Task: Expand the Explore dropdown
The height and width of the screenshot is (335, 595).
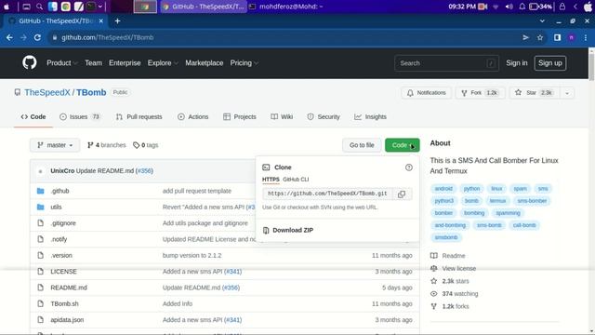Action: (x=163, y=63)
